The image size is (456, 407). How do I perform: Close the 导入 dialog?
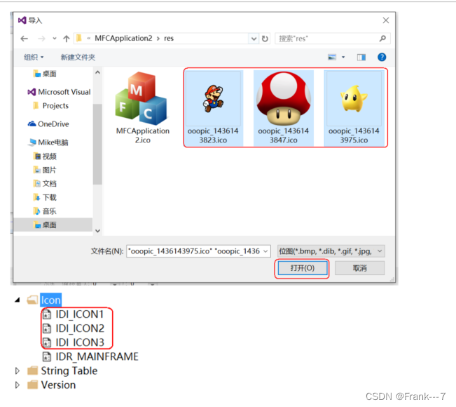(386, 20)
